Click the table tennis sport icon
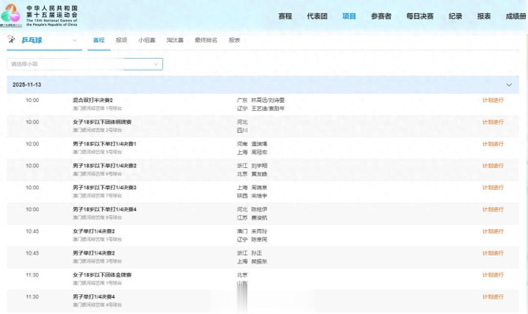 tap(12, 40)
